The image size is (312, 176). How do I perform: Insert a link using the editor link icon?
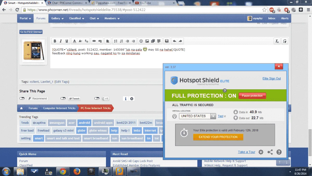pyautogui.click(x=94, y=41)
